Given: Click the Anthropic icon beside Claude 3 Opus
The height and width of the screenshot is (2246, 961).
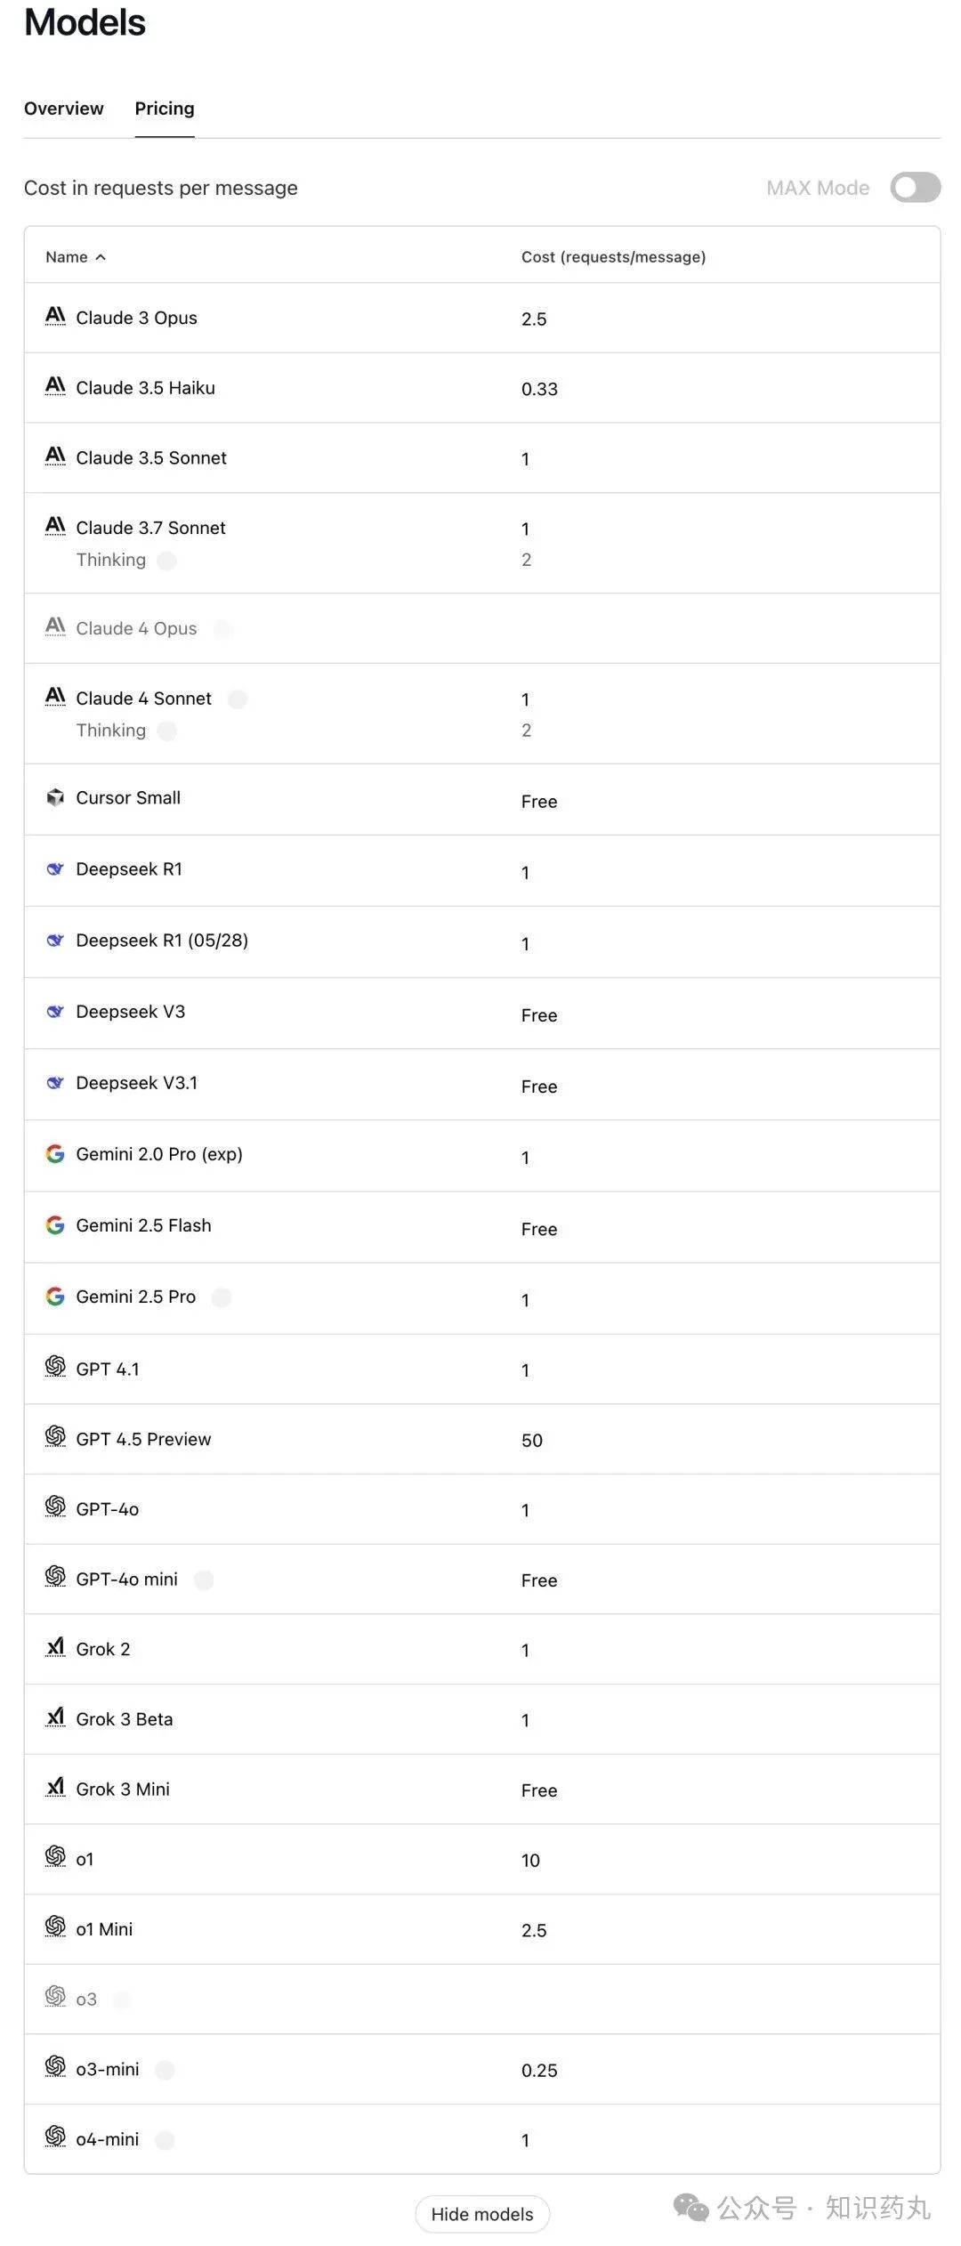Looking at the screenshot, I should pos(55,316).
